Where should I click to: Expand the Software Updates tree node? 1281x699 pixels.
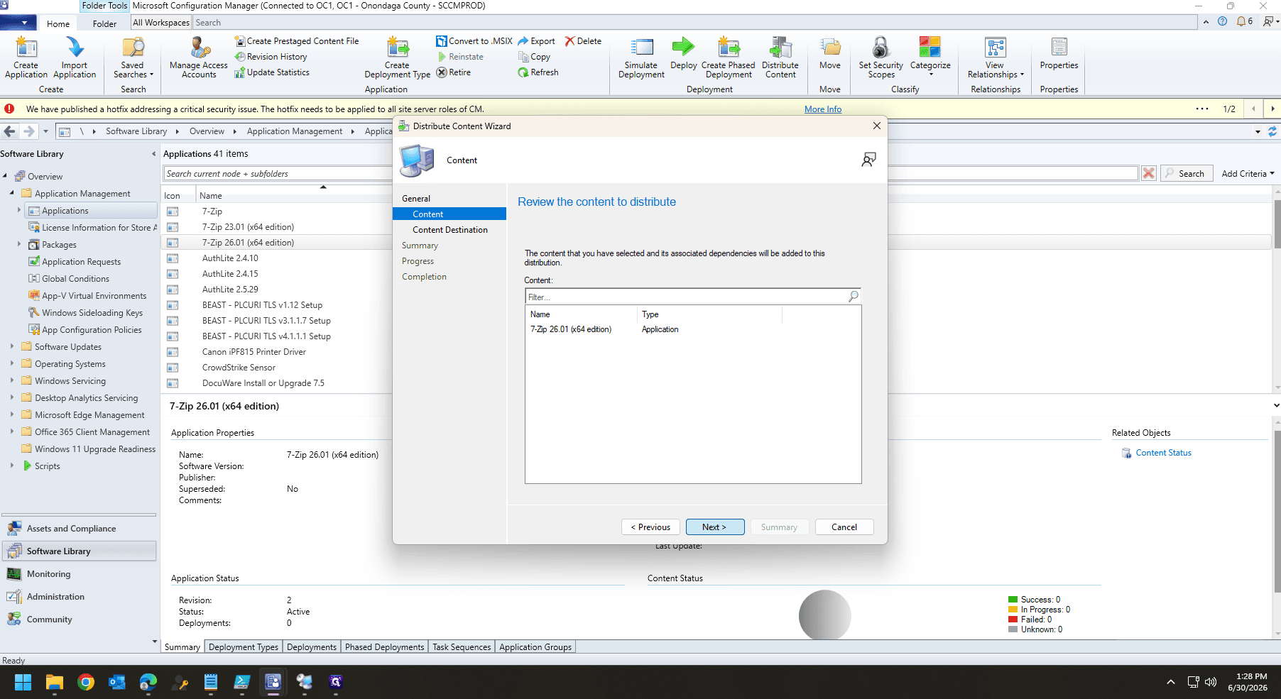click(x=12, y=346)
